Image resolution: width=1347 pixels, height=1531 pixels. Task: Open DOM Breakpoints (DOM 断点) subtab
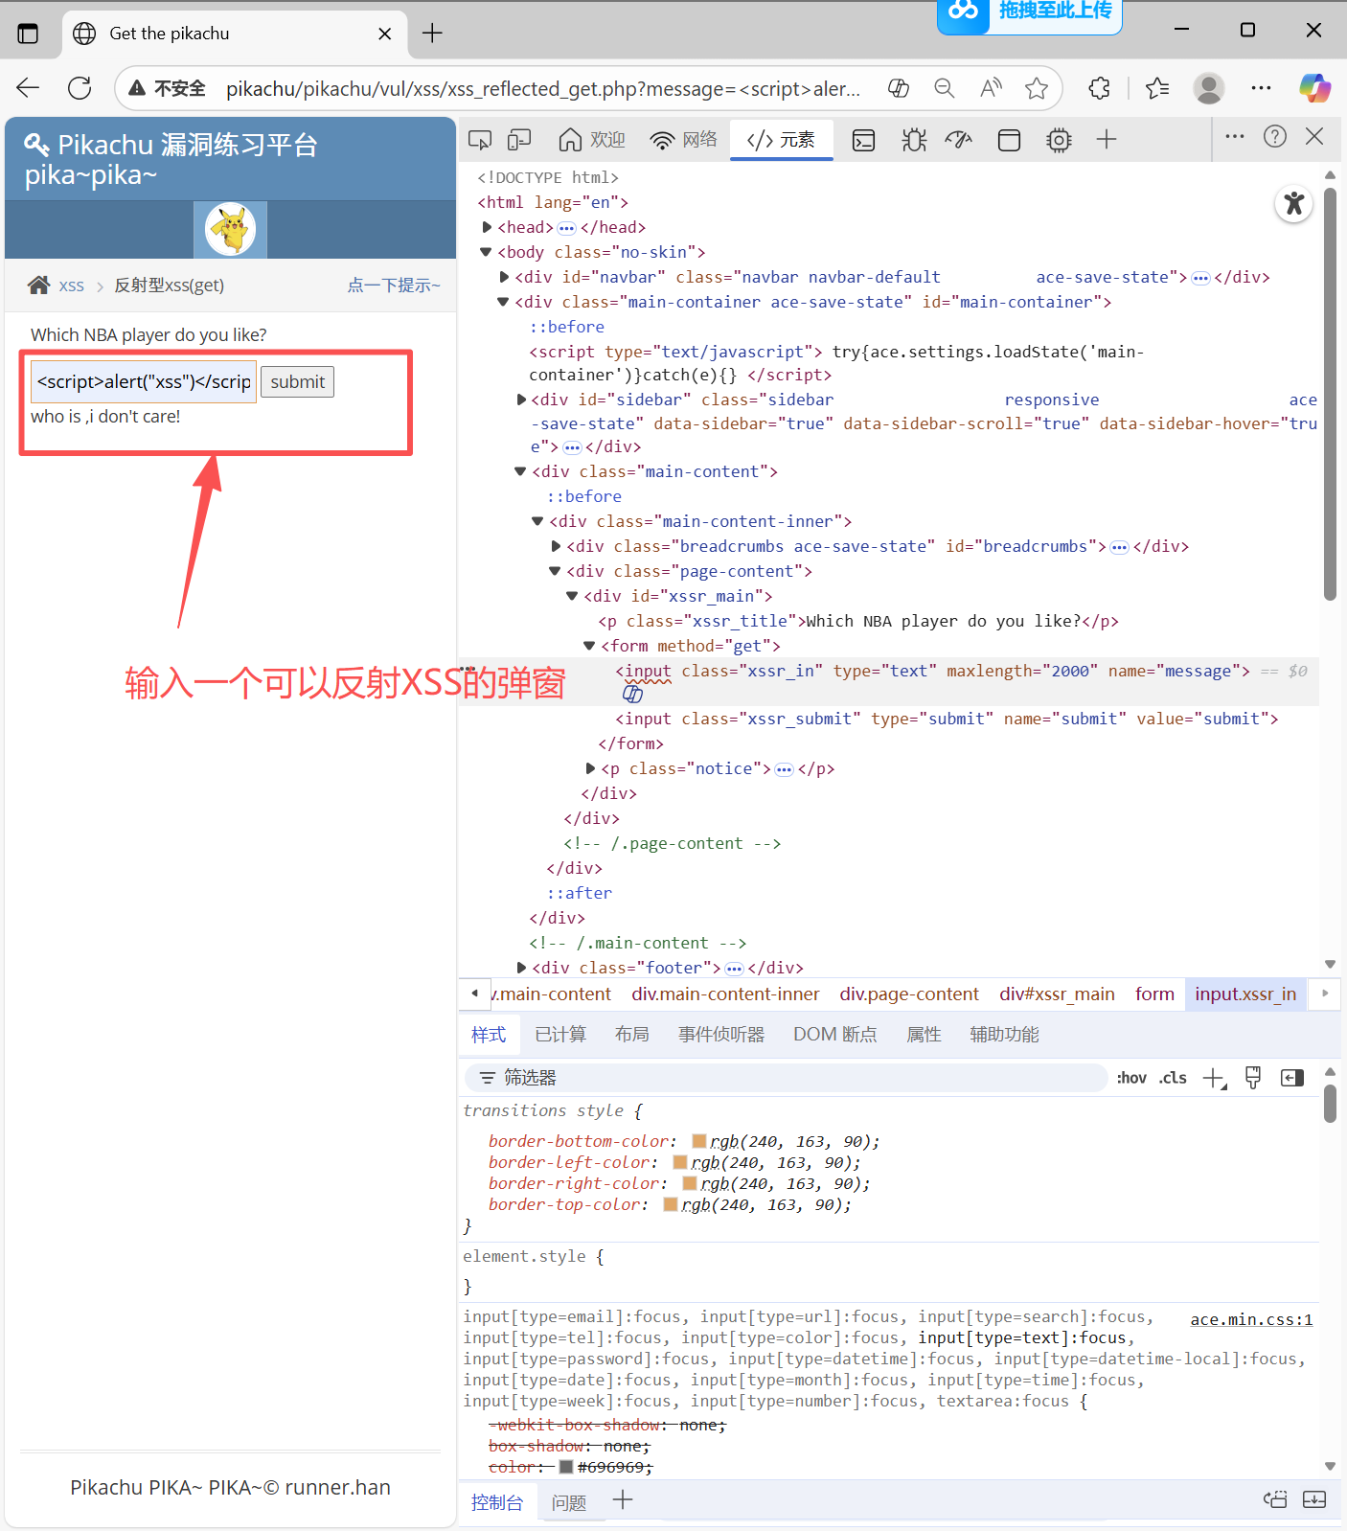[834, 1035]
